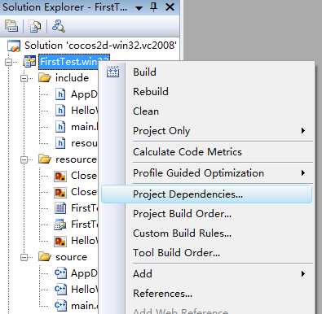This screenshot has height=314, width=322.
Task: Open the Solution Explorer window position dropdown arrow
Action: tap(139, 8)
